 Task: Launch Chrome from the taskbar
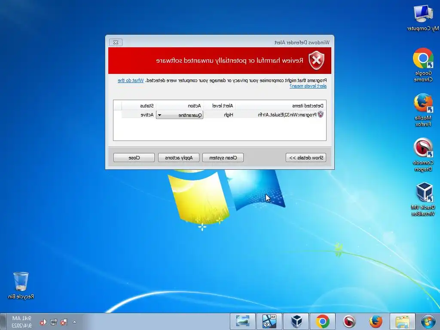(x=323, y=321)
